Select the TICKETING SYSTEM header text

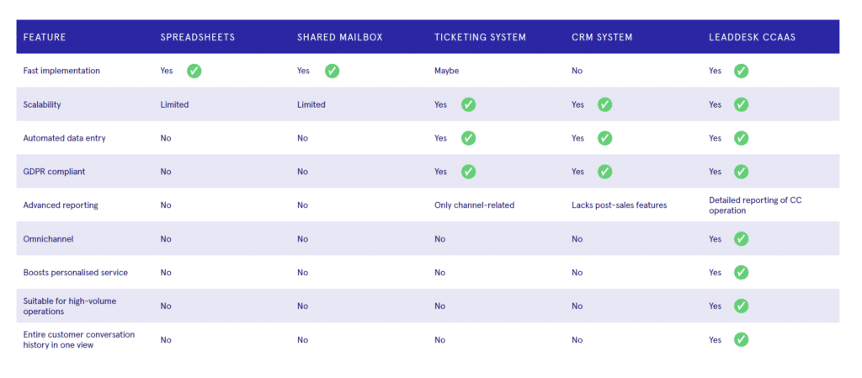pos(480,37)
